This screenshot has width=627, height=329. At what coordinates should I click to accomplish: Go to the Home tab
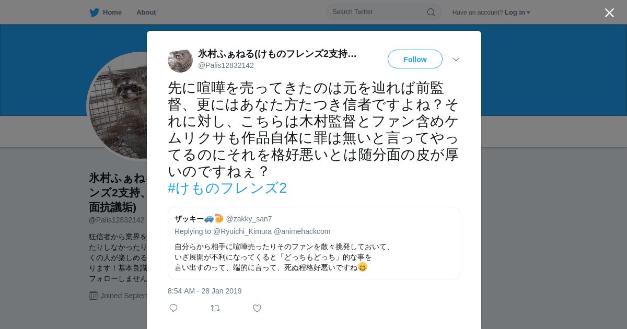click(106, 12)
